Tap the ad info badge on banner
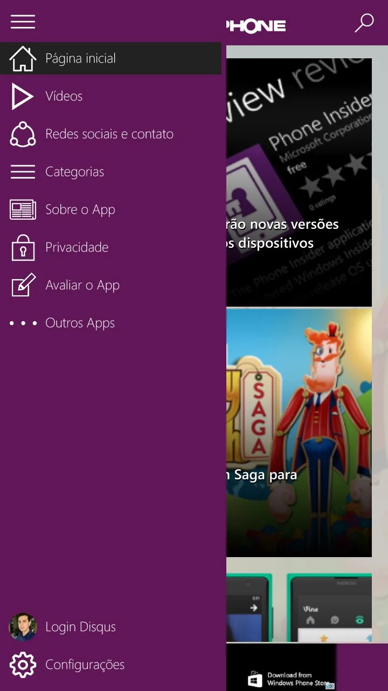 [330, 686]
